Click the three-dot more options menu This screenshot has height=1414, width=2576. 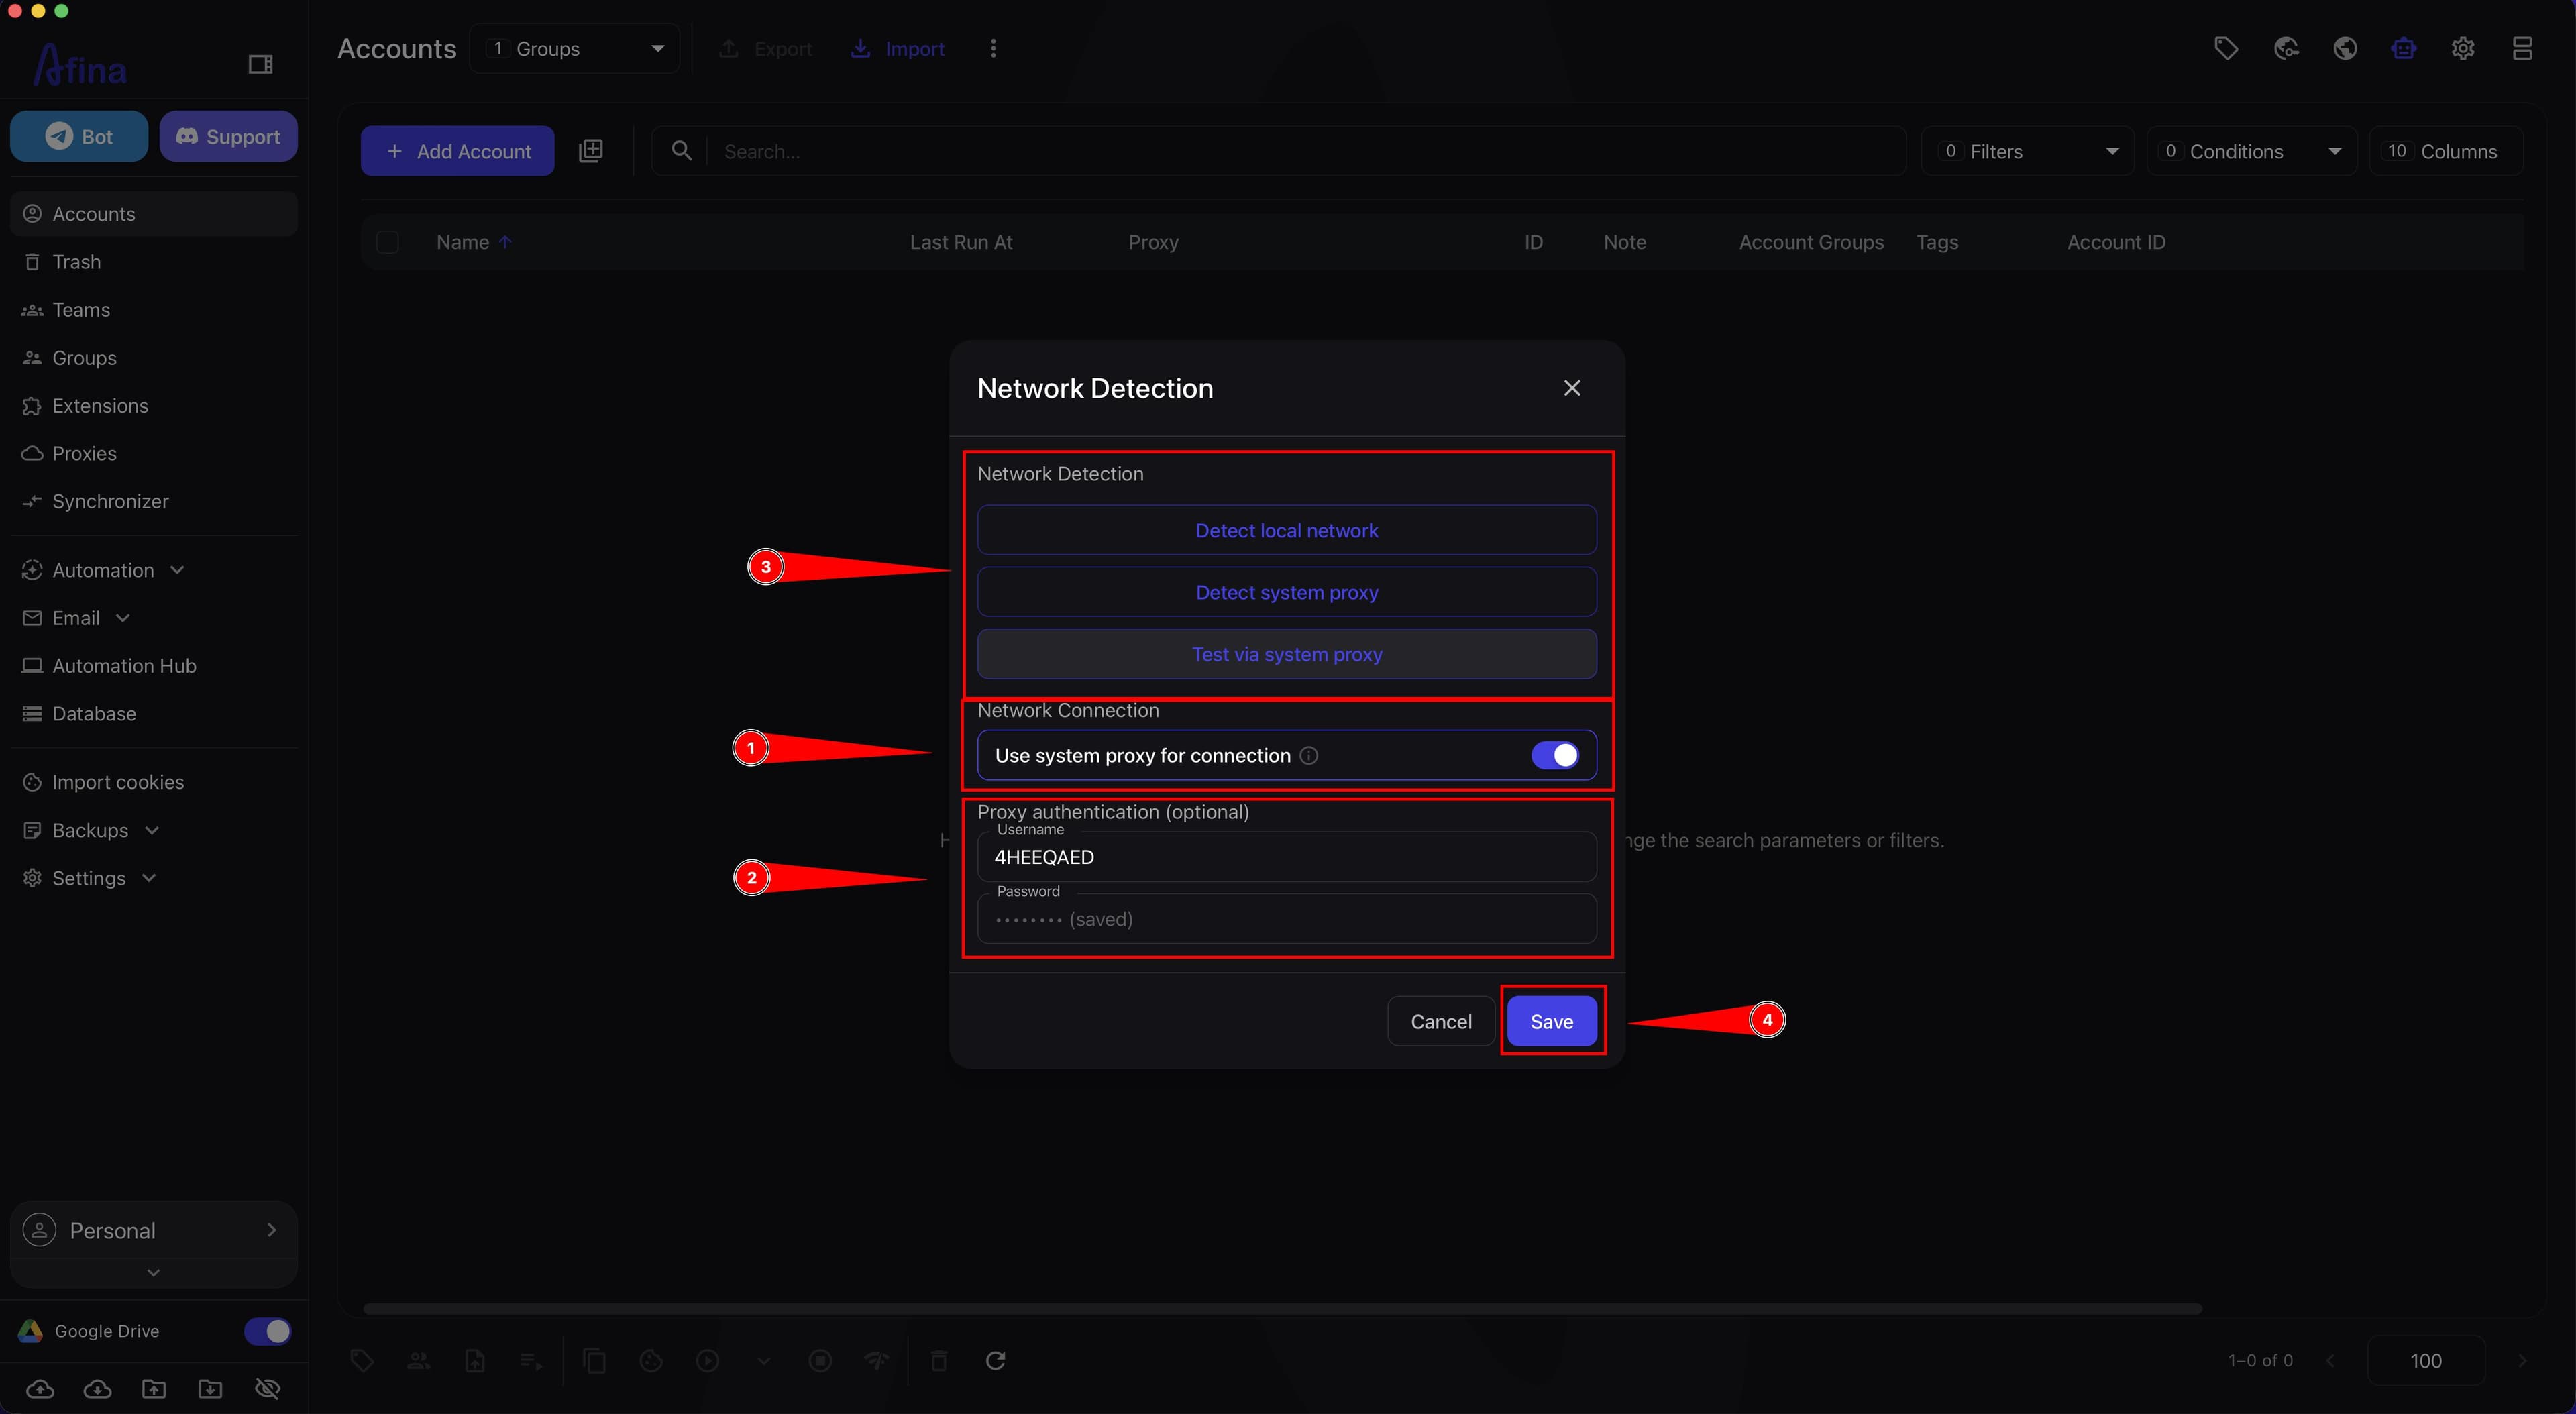tap(993, 48)
